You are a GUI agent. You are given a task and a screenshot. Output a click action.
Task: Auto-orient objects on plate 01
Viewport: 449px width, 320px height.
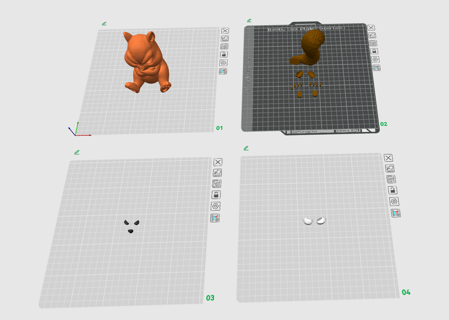225,39
